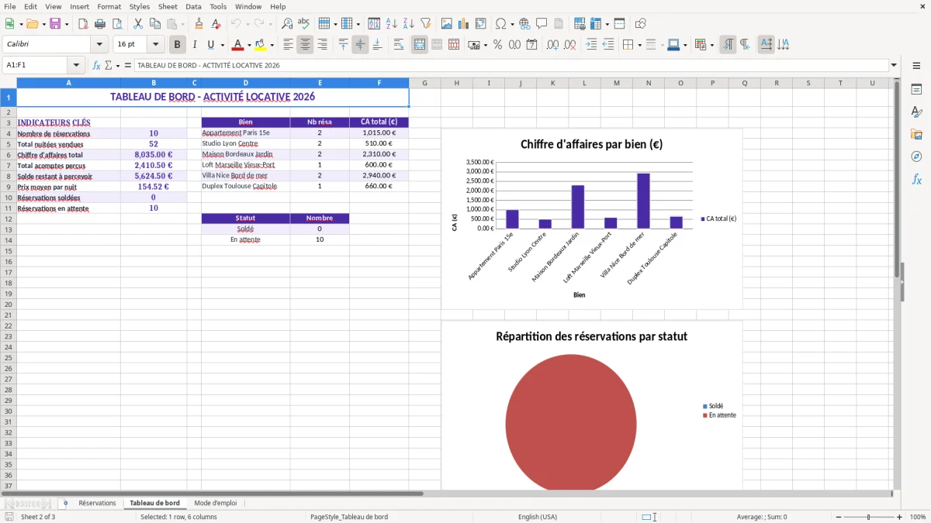Open the Font Name dropdown list
The width and height of the screenshot is (931, 523).
[99, 45]
